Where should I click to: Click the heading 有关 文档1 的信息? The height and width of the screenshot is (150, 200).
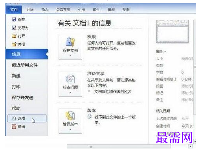tap(84, 23)
